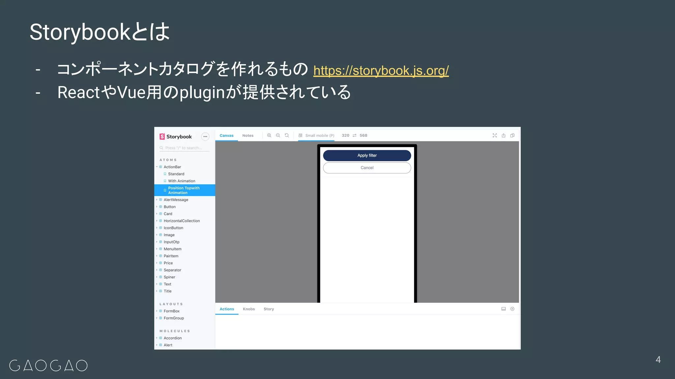Switch to the Canvas tab
The image size is (675, 379).
pos(226,136)
